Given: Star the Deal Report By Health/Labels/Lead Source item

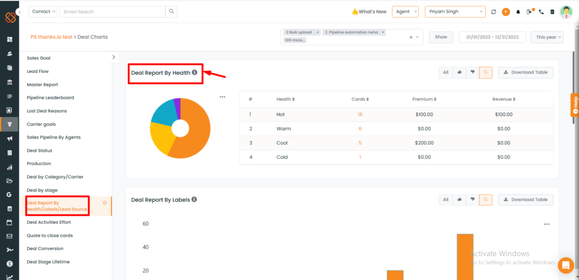Looking at the screenshot, I should coord(105,203).
